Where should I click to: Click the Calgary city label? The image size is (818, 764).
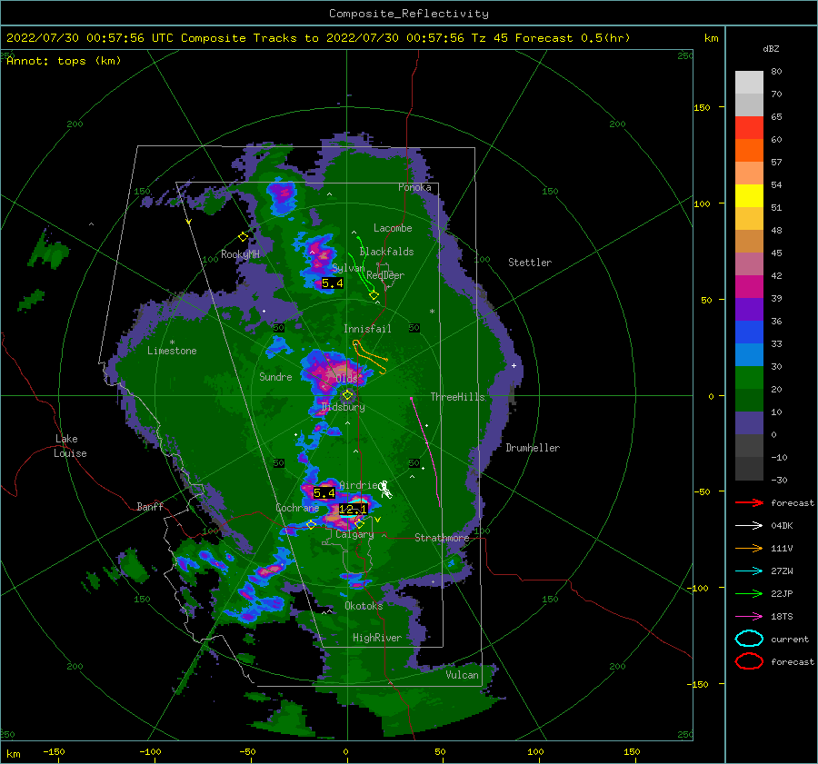click(x=354, y=534)
